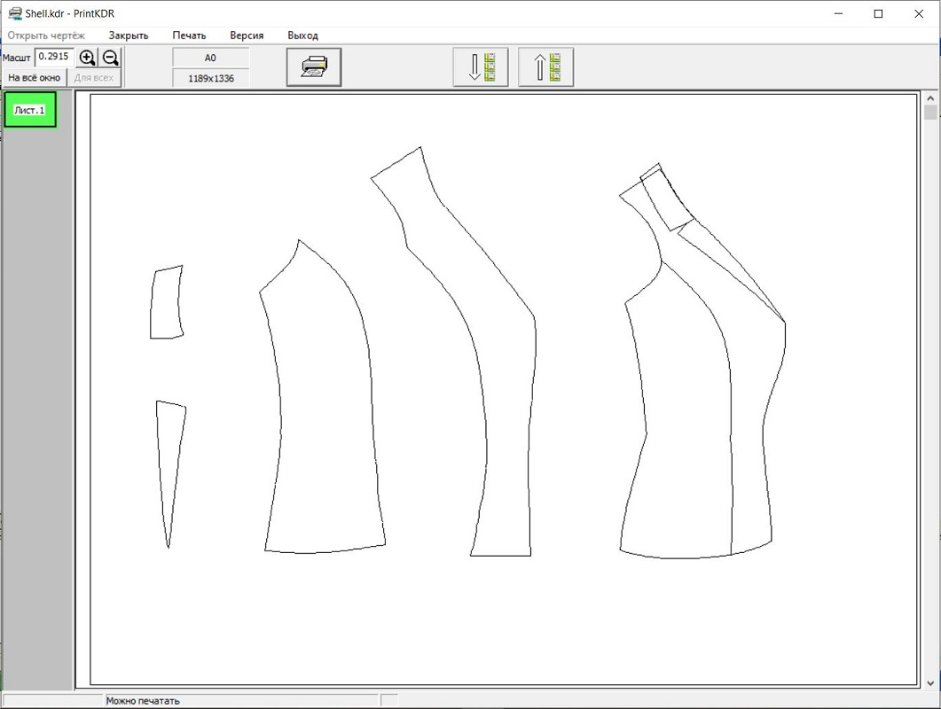
Task: Open the 'Закрыть' menu item
Action: pyautogui.click(x=129, y=35)
